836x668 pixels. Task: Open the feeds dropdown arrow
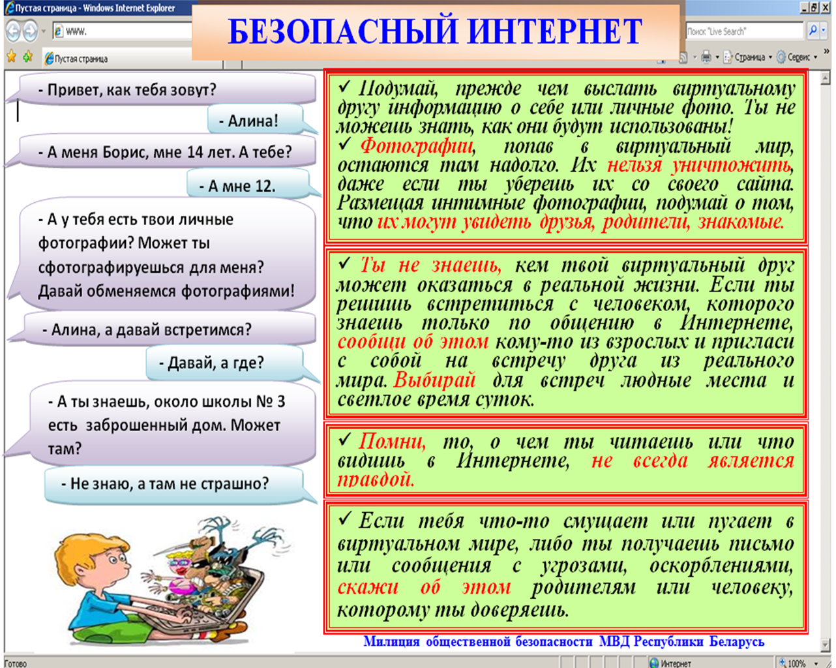click(x=694, y=57)
